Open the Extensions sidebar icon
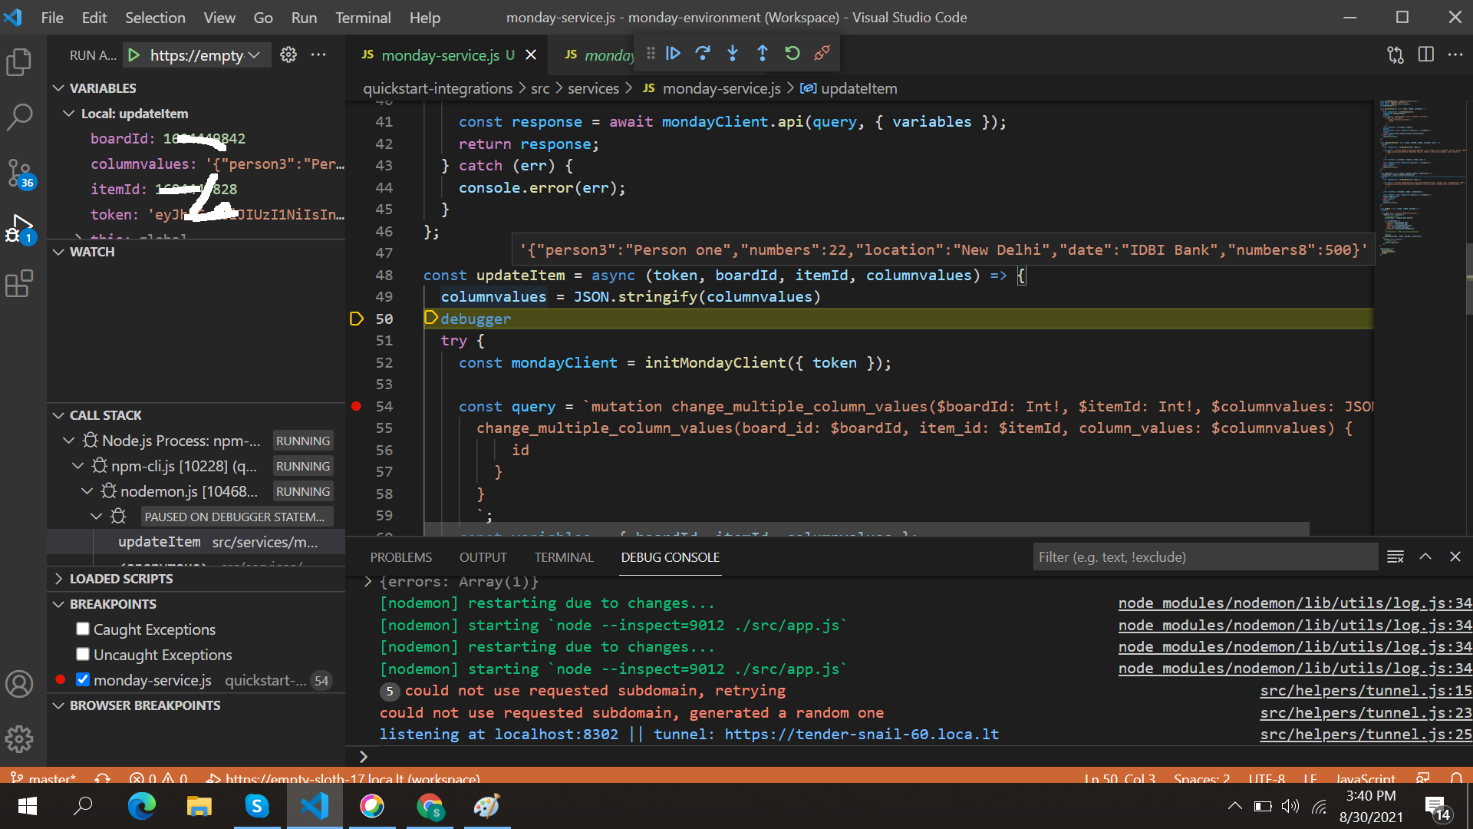This screenshot has width=1473, height=829. tap(19, 283)
